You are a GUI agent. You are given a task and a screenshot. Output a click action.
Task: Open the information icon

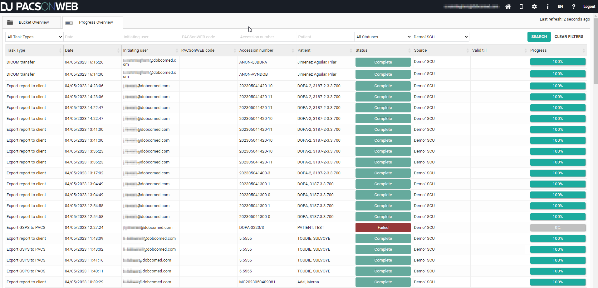click(x=547, y=7)
